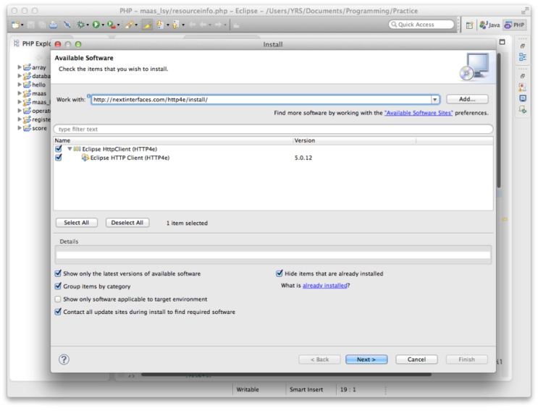Switch to the PHP perspective
Image resolution: width=538 pixels, height=413 pixels.
[515, 25]
